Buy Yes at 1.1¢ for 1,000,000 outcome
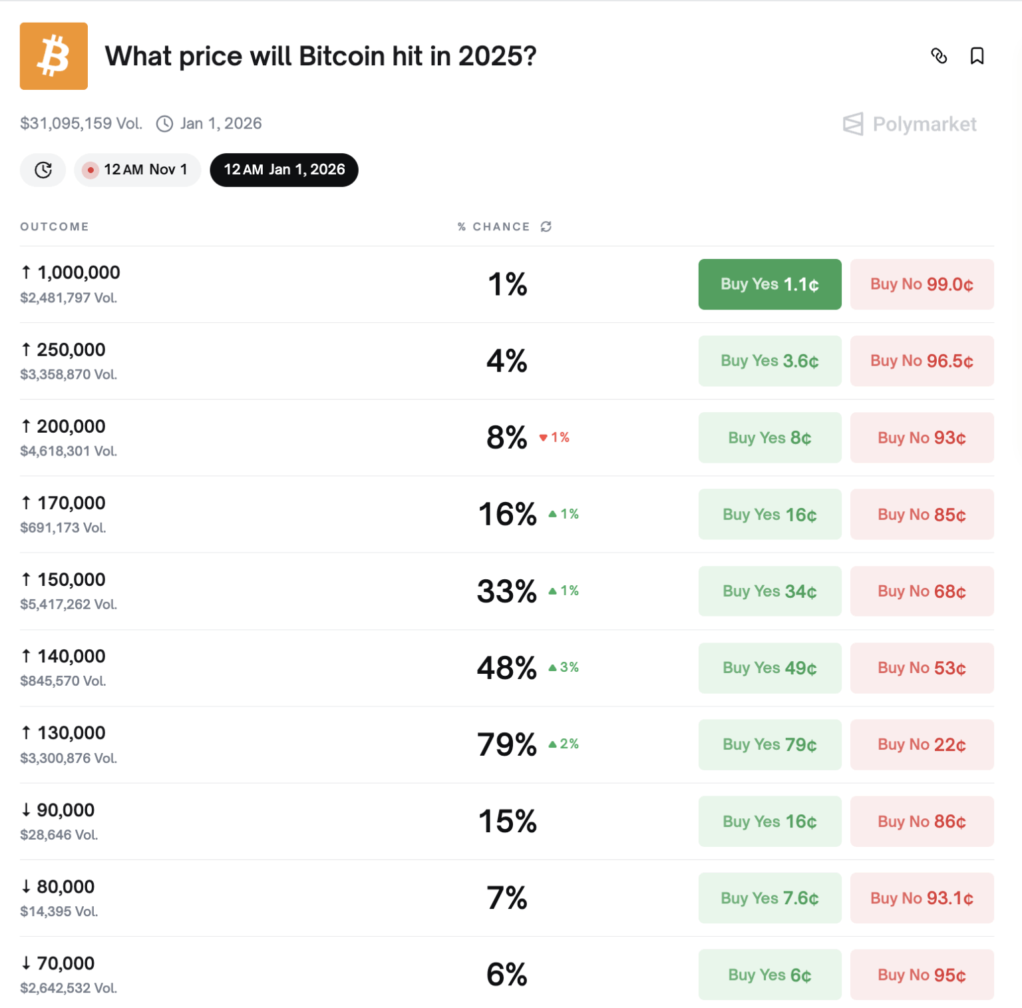 [x=769, y=284]
